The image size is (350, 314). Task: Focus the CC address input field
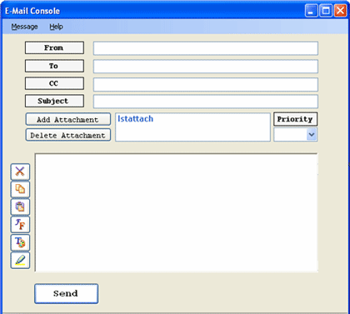(x=206, y=84)
